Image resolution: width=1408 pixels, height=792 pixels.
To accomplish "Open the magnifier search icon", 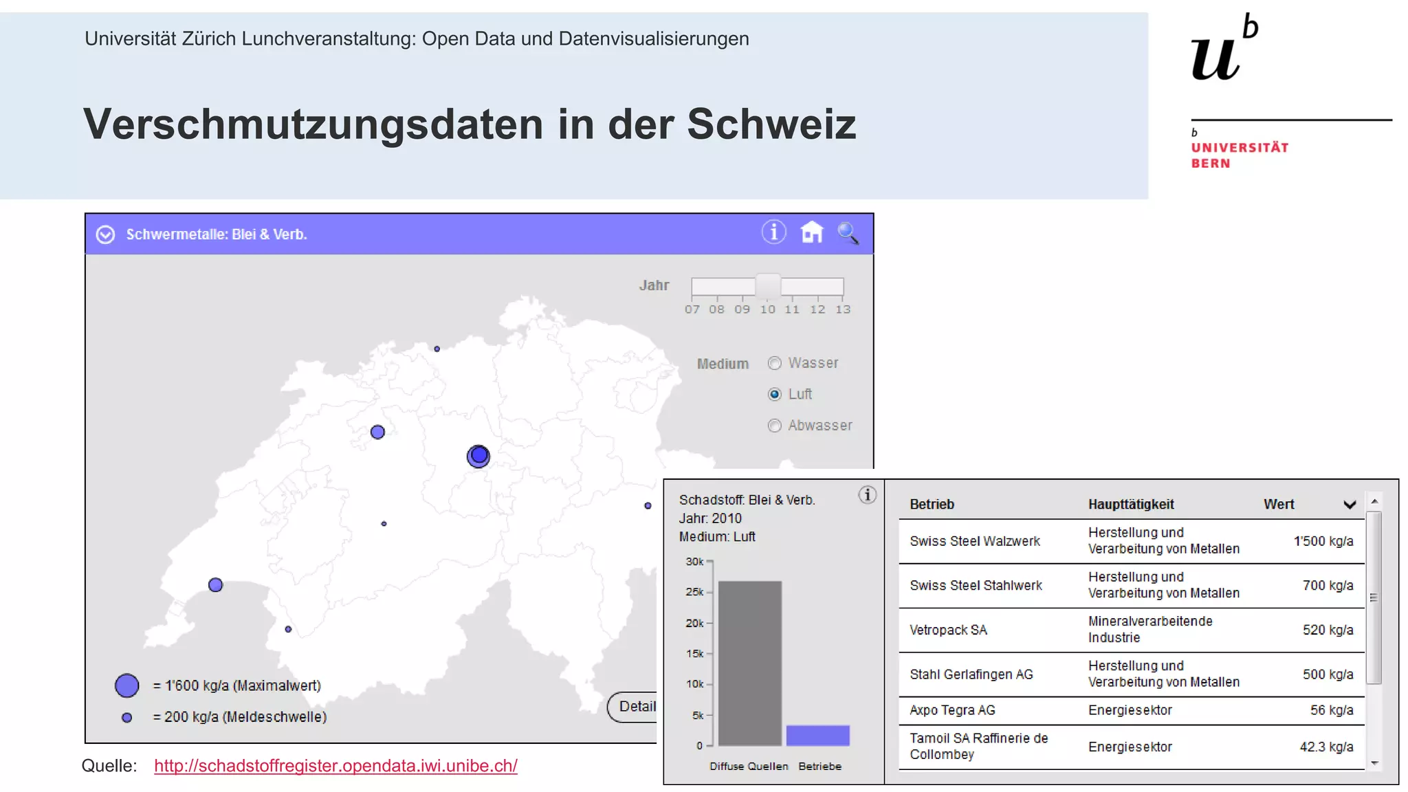I will click(848, 233).
